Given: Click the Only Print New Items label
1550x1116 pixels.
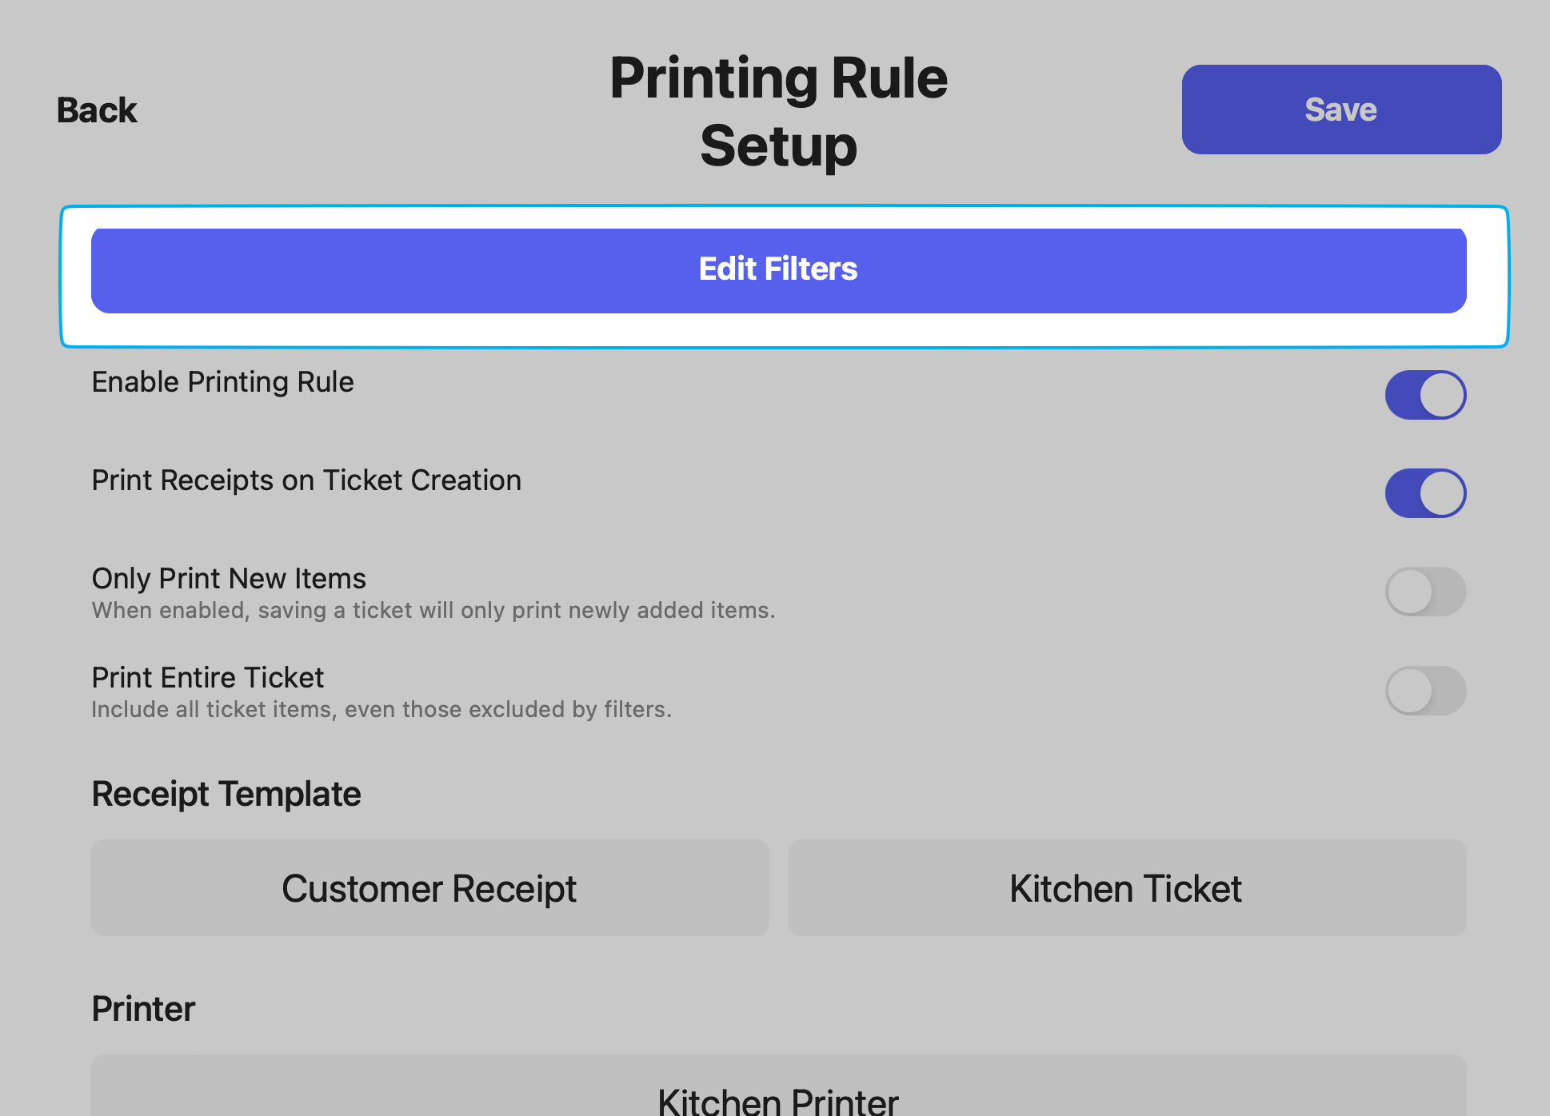Looking at the screenshot, I should tap(229, 579).
